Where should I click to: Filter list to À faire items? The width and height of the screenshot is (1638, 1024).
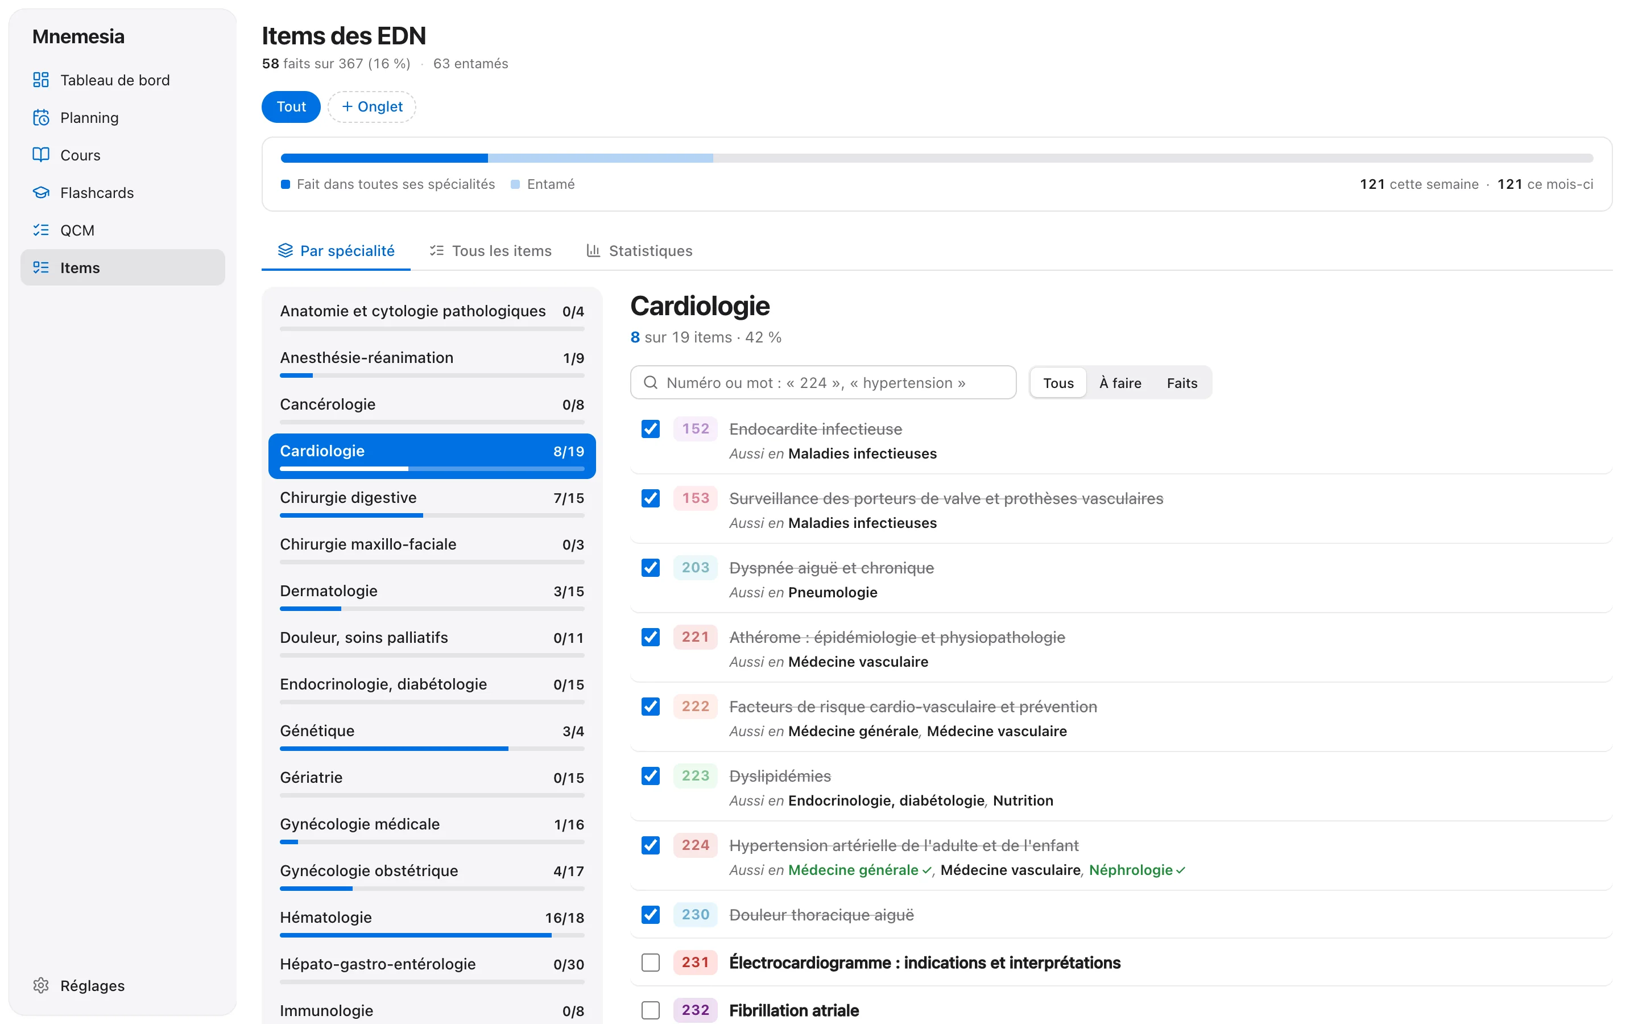click(x=1120, y=383)
